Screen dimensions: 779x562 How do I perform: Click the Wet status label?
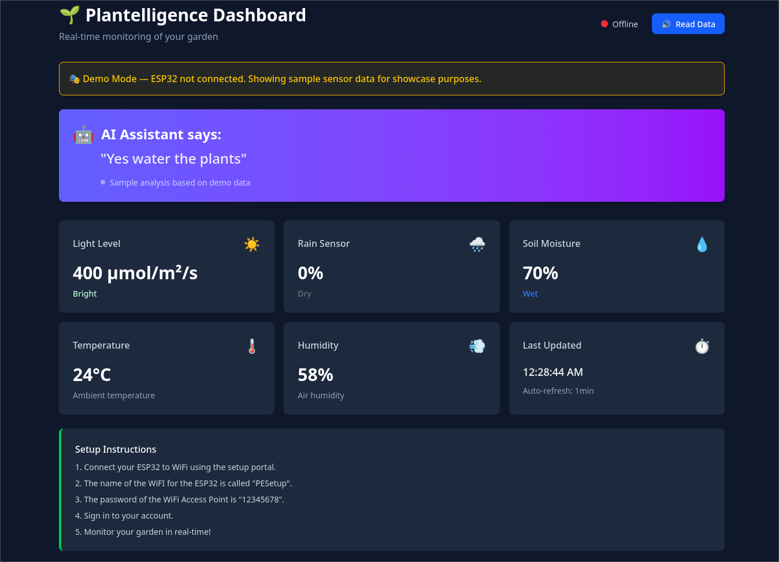point(531,294)
